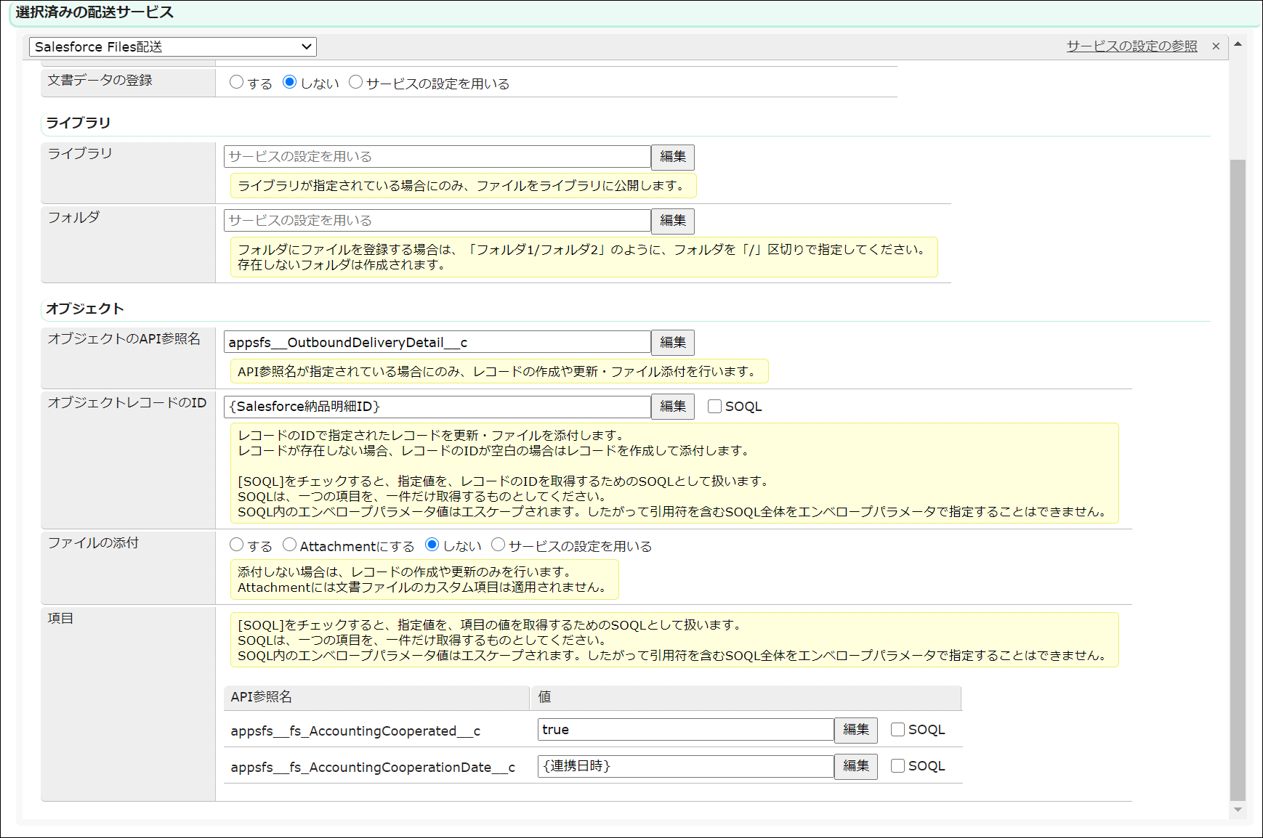This screenshot has width=1263, height=838.
Task: Click 編集 for the AccountingCooperationDate field
Action: [x=855, y=766]
